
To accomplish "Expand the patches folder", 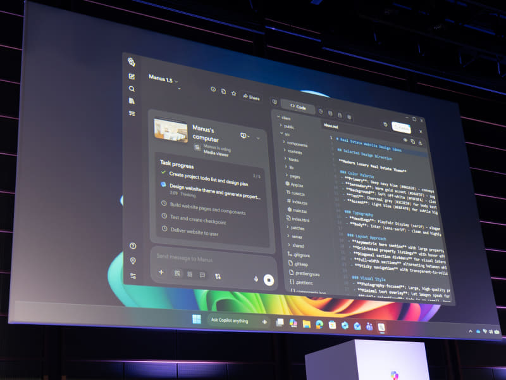I will (x=296, y=228).
